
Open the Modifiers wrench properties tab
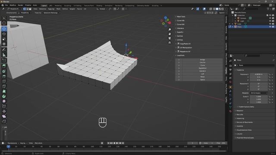point(230,91)
